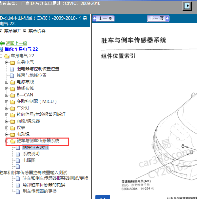Expand the B—CAN folder
This screenshot has width=197, height=199.
point(7,95)
